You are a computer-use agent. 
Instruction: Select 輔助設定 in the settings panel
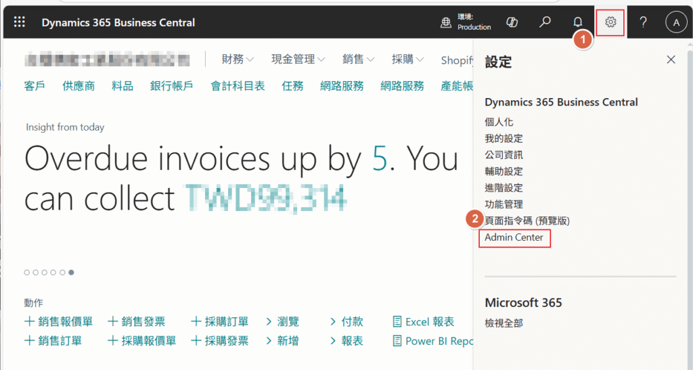[504, 171]
